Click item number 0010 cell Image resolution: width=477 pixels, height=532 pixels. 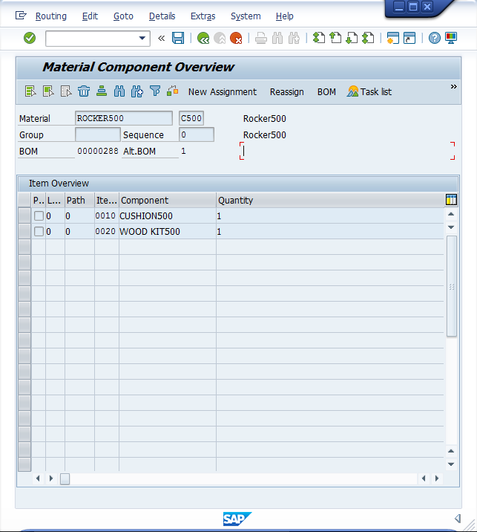(x=106, y=215)
